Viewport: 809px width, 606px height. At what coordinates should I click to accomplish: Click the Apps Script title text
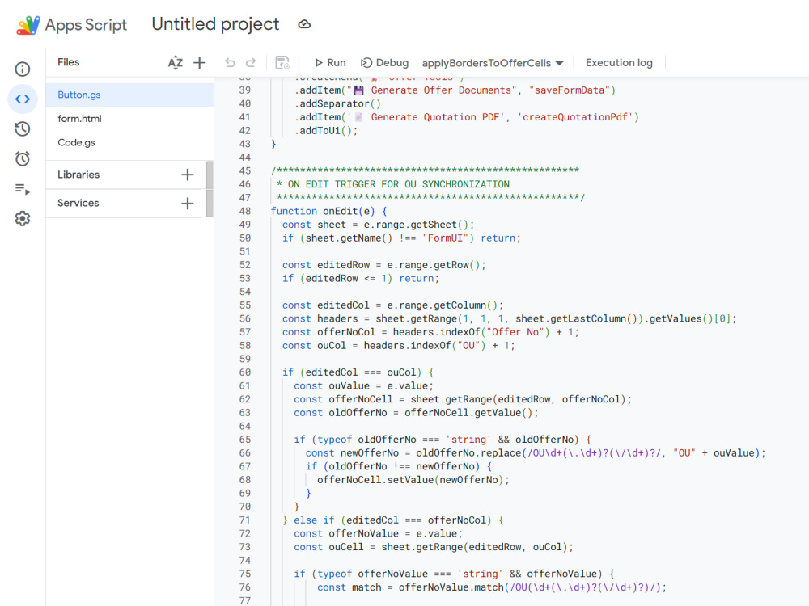click(87, 25)
